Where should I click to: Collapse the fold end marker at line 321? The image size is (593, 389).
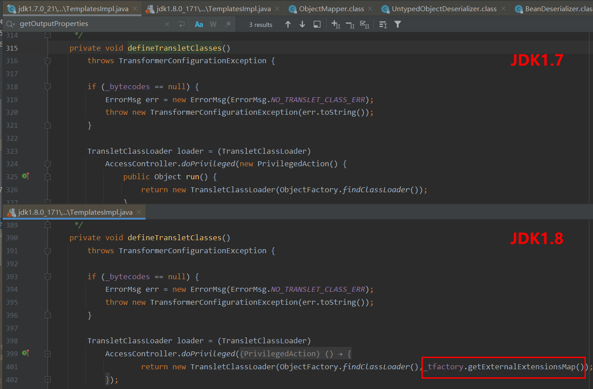(x=48, y=125)
